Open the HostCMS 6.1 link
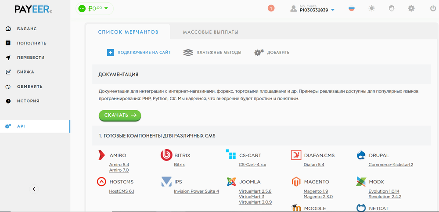 (122, 191)
